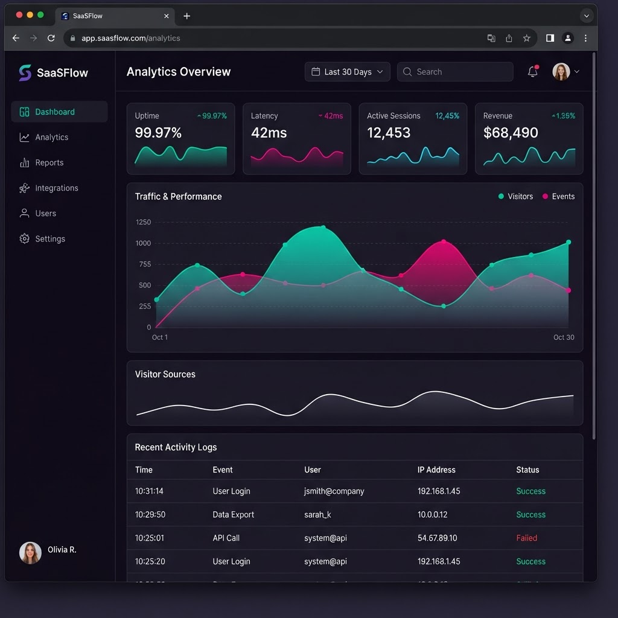The width and height of the screenshot is (618, 618).
Task: Expand the profile menu chevron
Action: point(576,72)
